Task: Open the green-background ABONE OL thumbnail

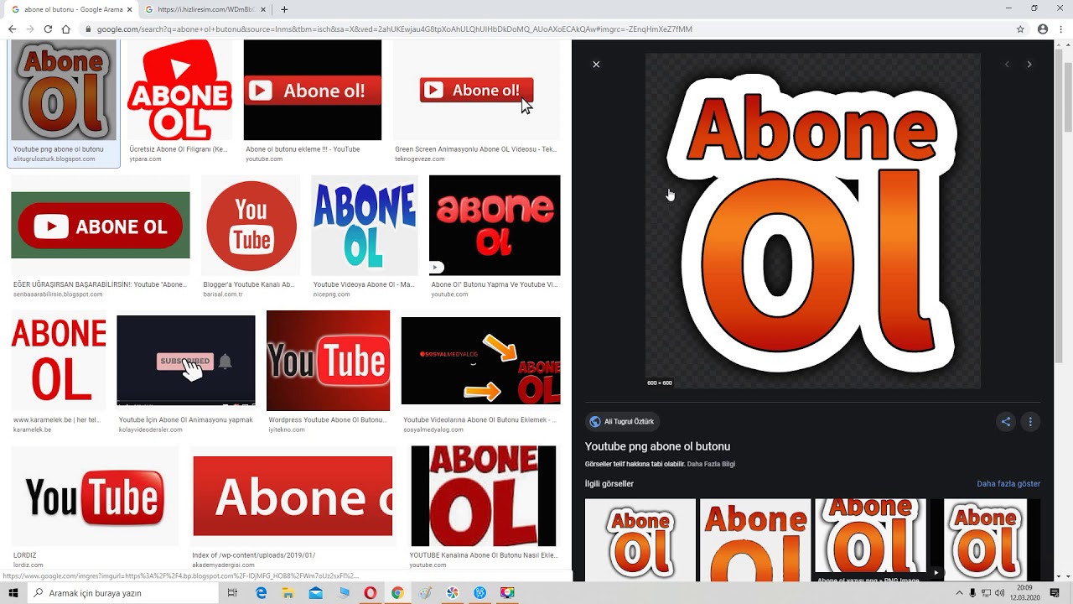Action: pyautogui.click(x=101, y=225)
